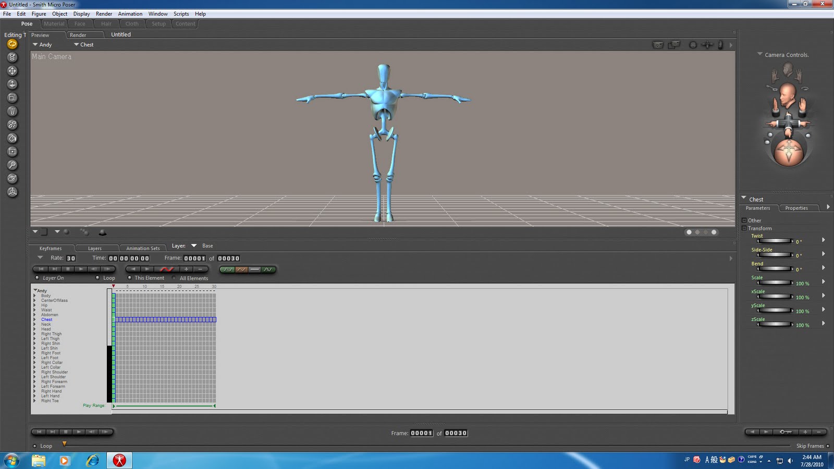
Task: Select the Rotate tool
Action: [13, 44]
